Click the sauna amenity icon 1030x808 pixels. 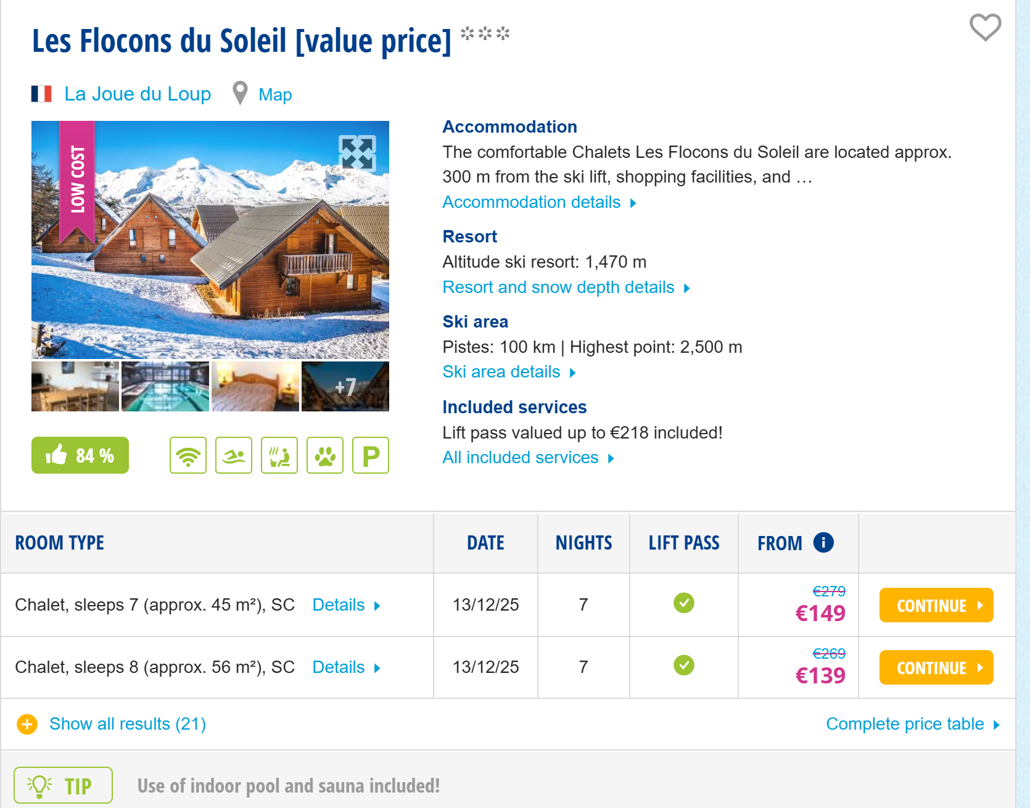(279, 455)
